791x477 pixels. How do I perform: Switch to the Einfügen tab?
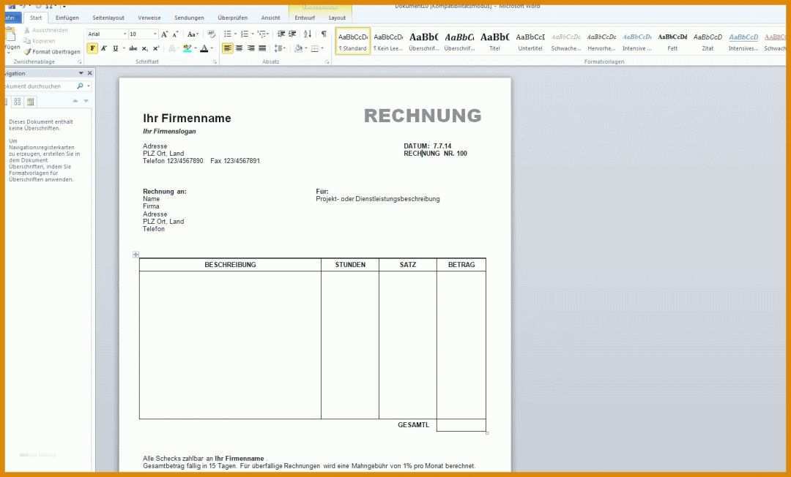pyautogui.click(x=67, y=18)
